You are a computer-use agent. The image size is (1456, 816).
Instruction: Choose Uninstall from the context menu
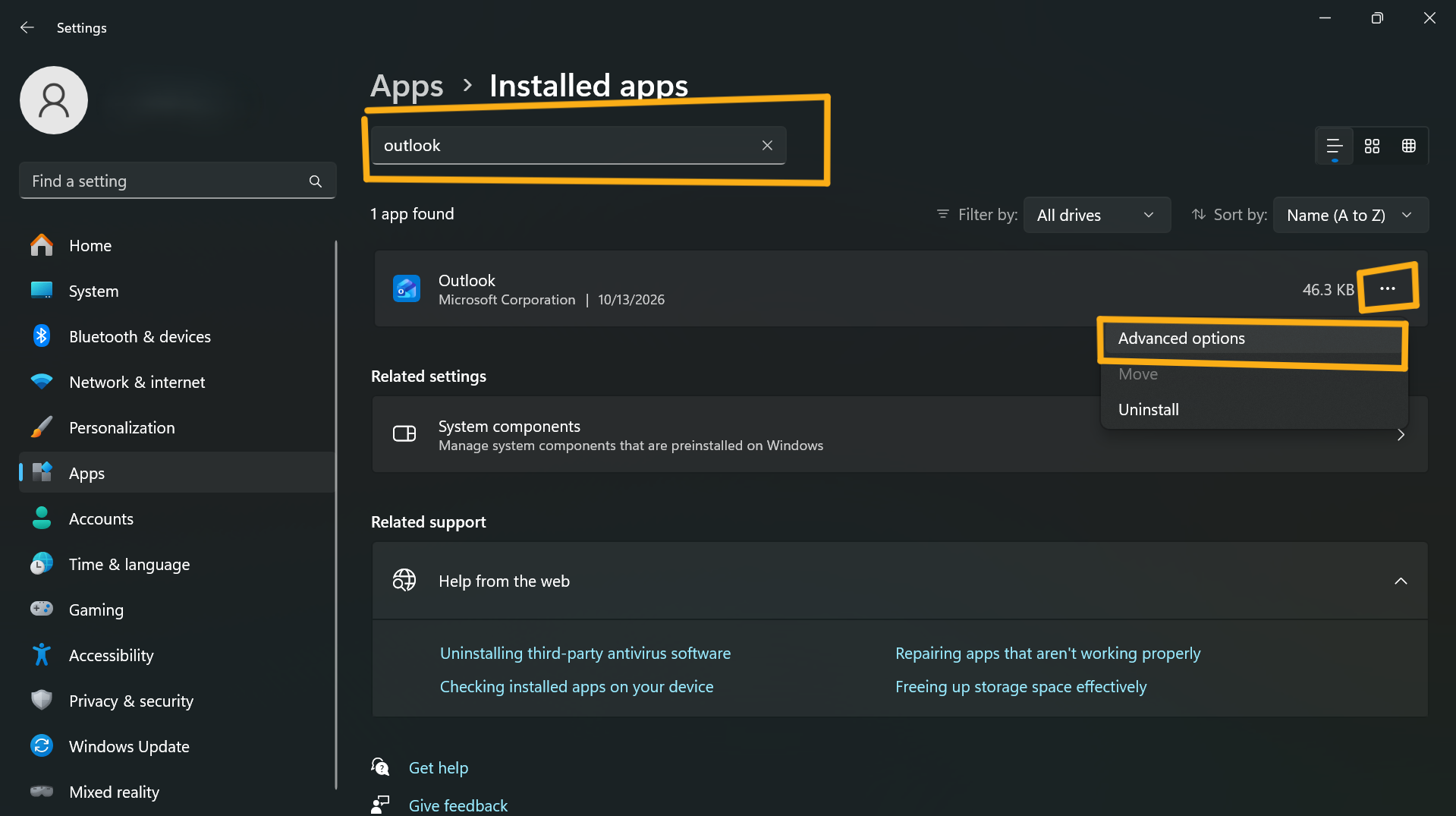point(1253,410)
